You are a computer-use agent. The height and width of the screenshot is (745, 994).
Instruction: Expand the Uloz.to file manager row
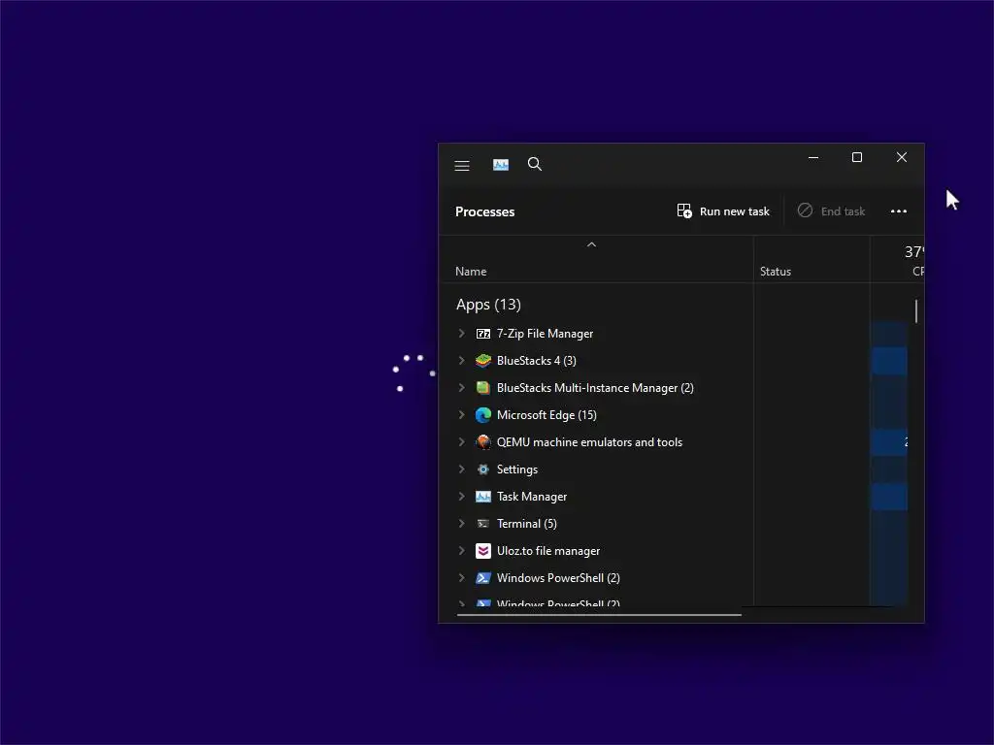(x=461, y=551)
